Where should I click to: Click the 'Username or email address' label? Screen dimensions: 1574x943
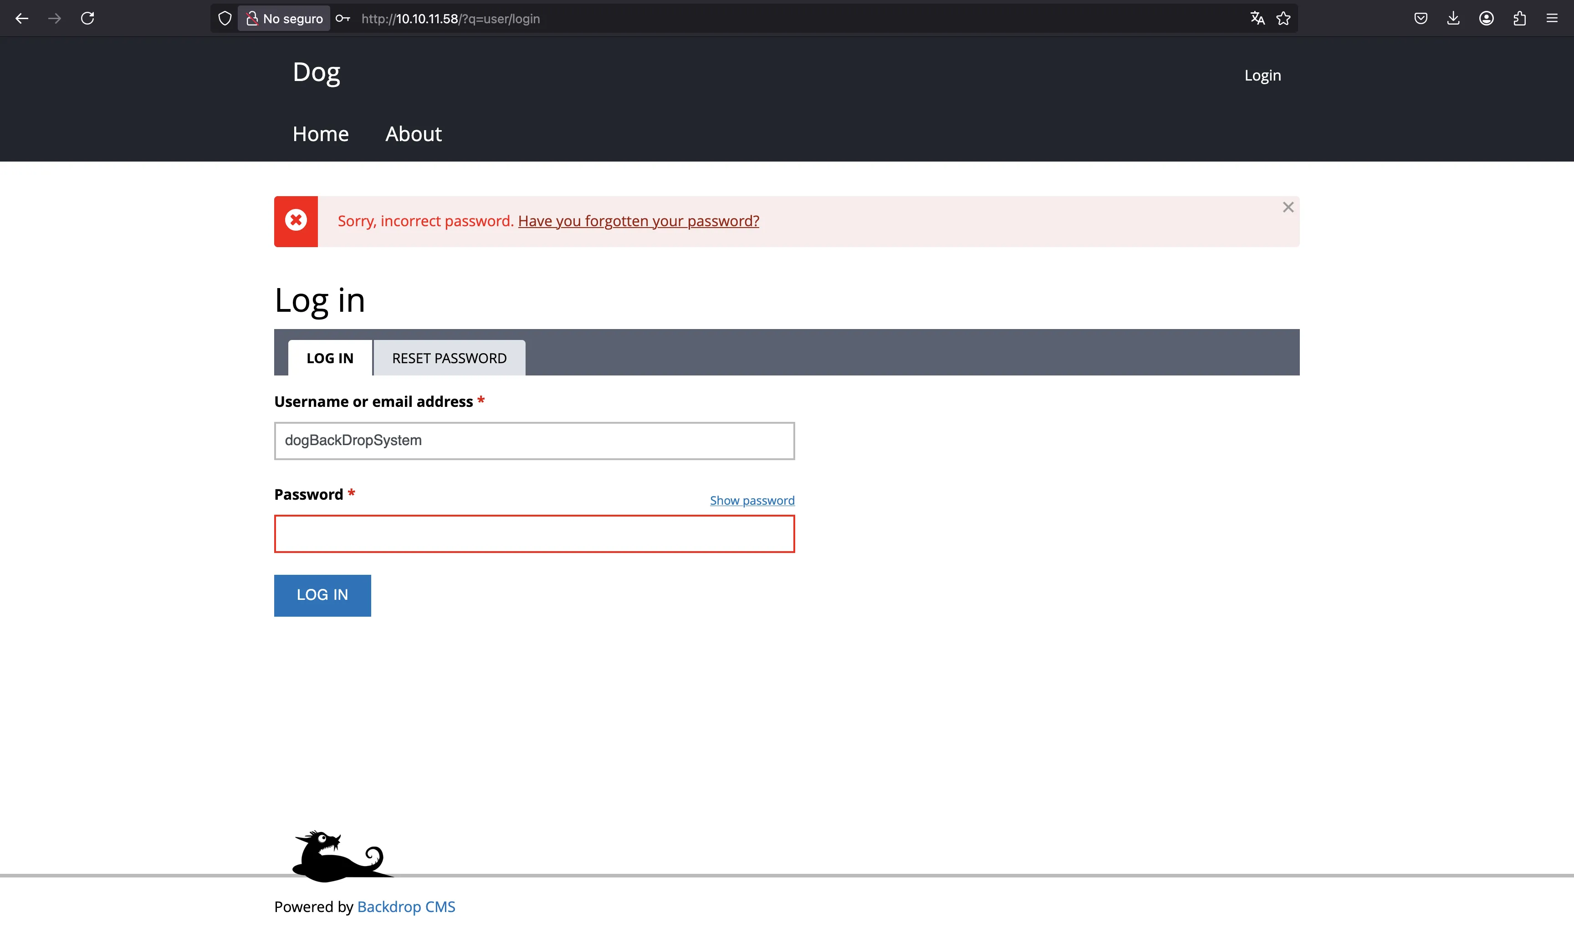point(373,401)
